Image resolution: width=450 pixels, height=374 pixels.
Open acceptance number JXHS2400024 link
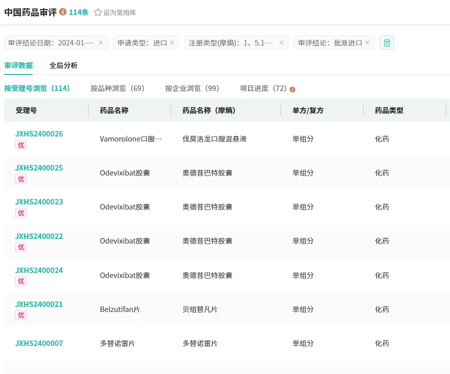point(39,270)
